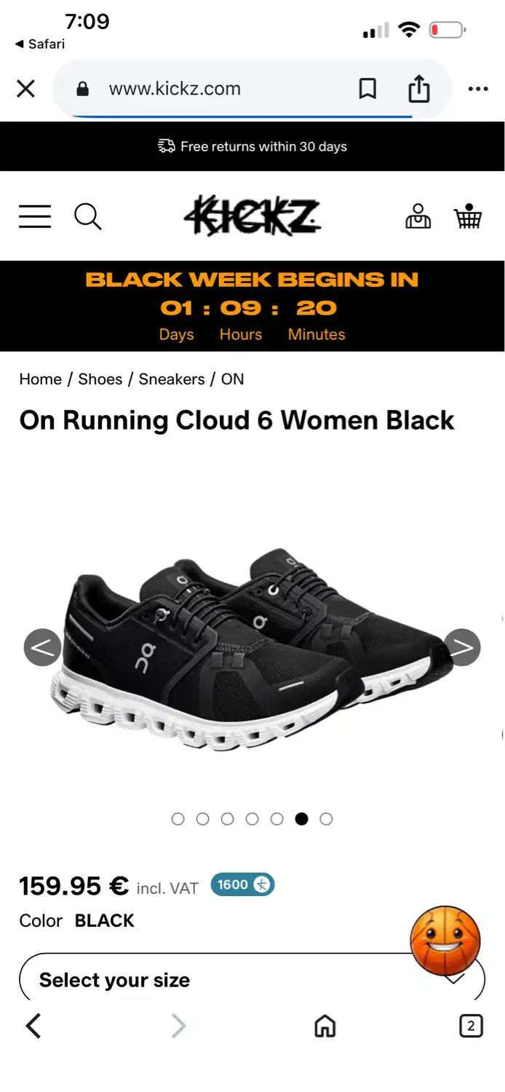Open the user account icon
This screenshot has width=505, height=1092.
tap(418, 216)
